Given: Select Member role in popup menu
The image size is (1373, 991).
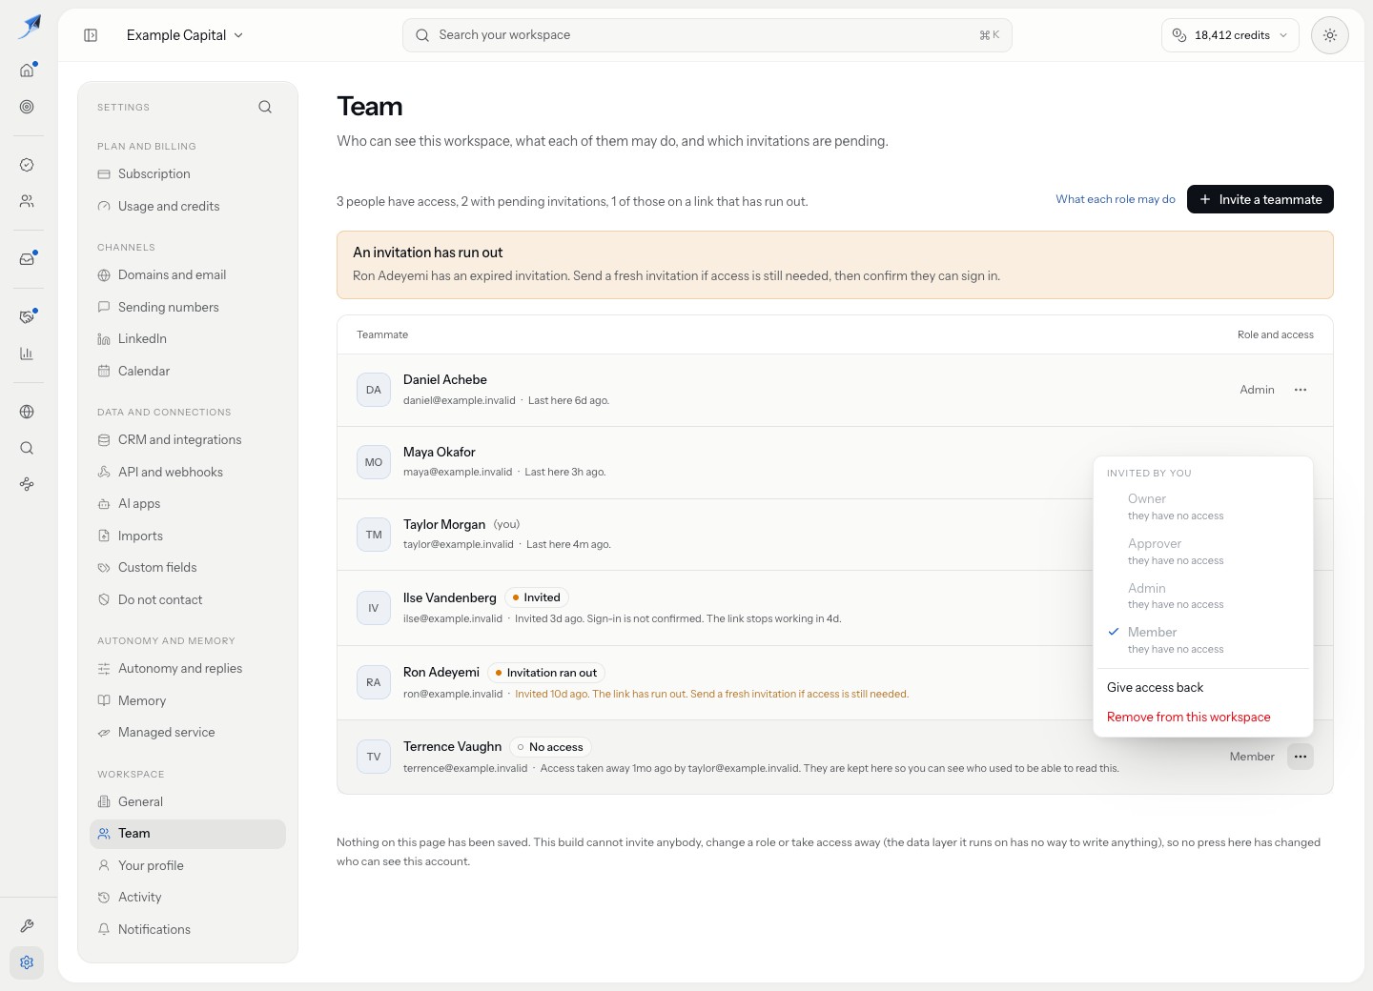Looking at the screenshot, I should click(1203, 639).
